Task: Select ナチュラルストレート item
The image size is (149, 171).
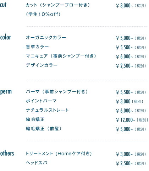Action: (x=47, y=110)
